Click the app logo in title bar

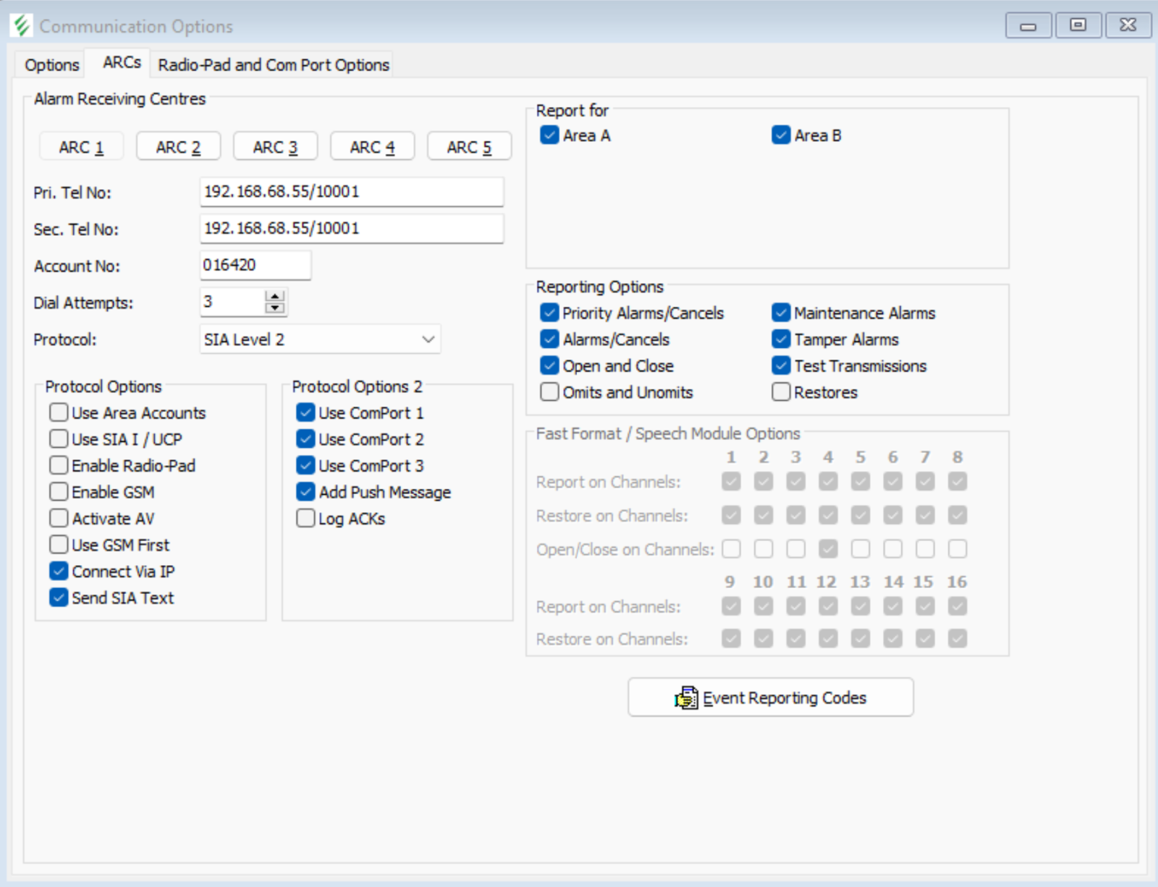click(x=22, y=26)
